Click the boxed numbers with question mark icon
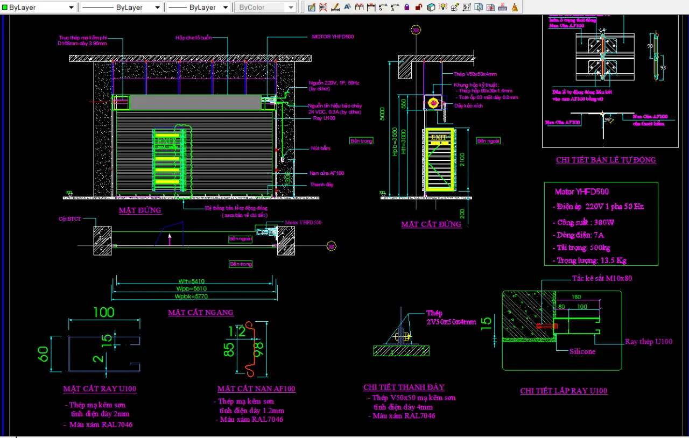 [467, 8]
